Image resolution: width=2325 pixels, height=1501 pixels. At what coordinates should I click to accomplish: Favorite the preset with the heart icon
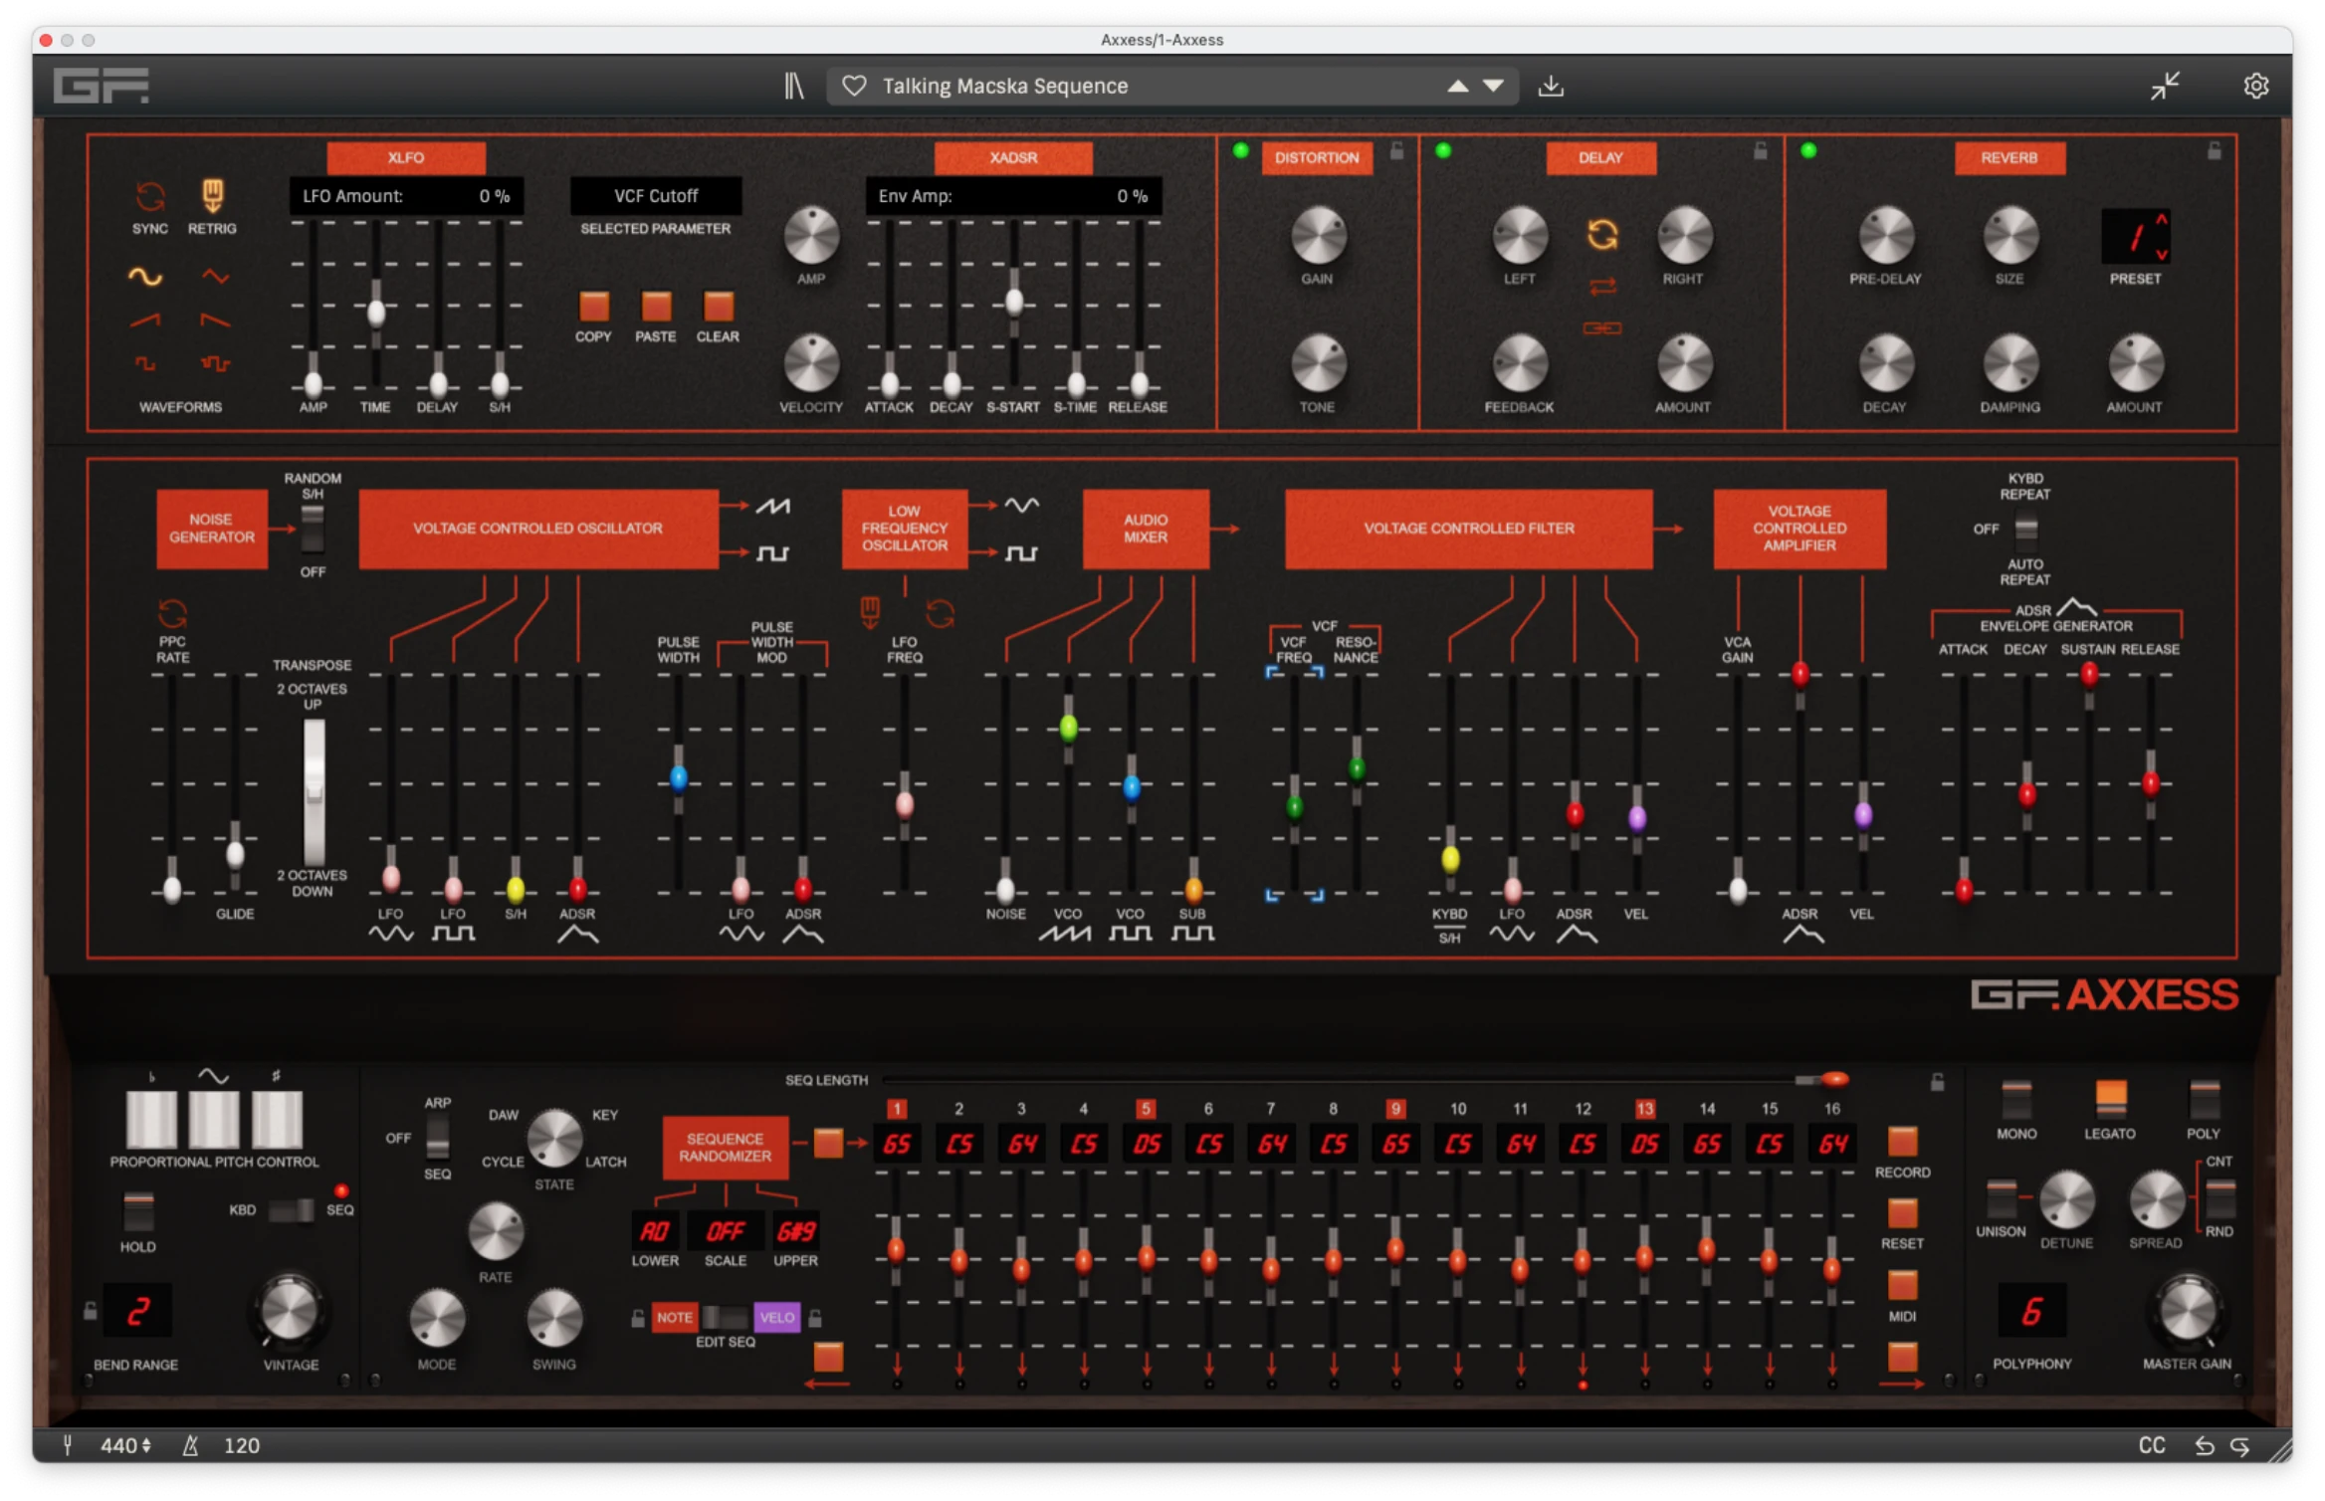pyautogui.click(x=854, y=87)
